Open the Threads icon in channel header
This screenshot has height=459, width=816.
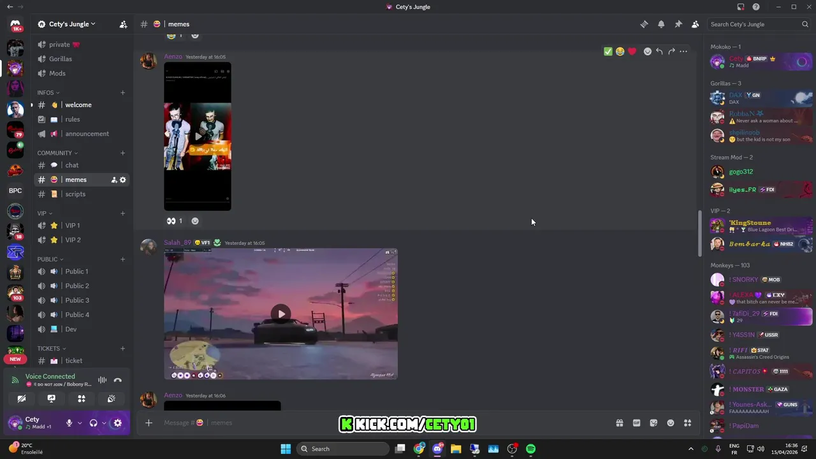[x=644, y=24]
